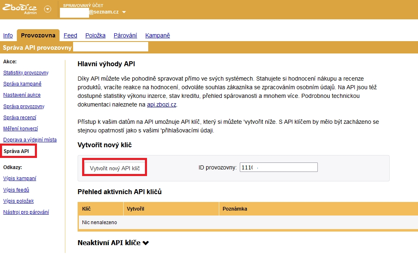This screenshot has width=418, height=255.
Task: Select Doprava a výdejní místa
Action: click(30, 140)
